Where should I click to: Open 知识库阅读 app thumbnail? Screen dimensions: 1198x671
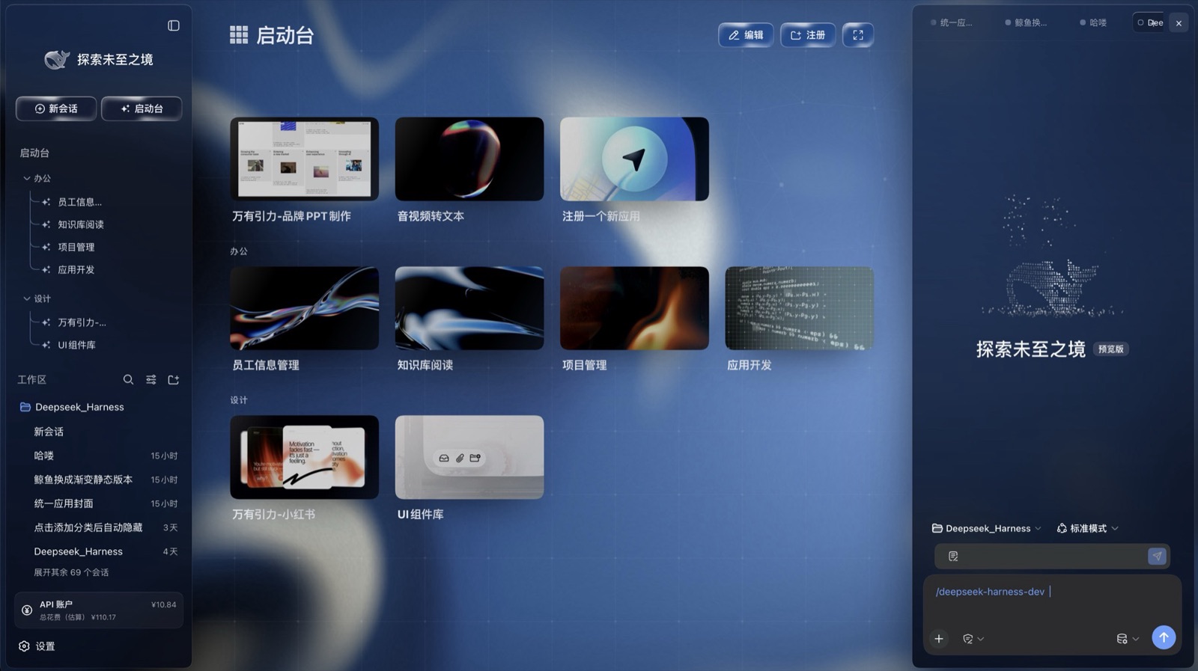pyautogui.click(x=469, y=308)
